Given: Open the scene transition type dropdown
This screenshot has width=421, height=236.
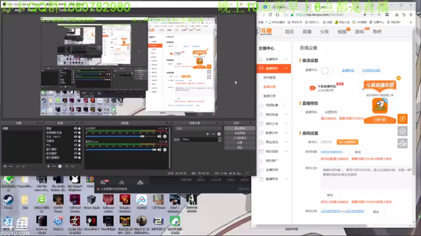Looking at the screenshot, I should pyautogui.click(x=198, y=128).
